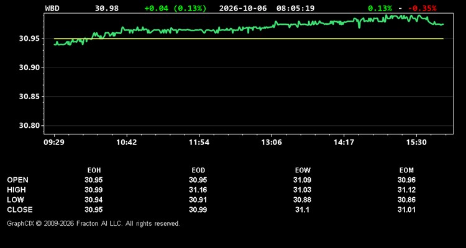Select the EOW OPEN value 31.09
The width and height of the screenshot is (466, 248).
click(302, 180)
